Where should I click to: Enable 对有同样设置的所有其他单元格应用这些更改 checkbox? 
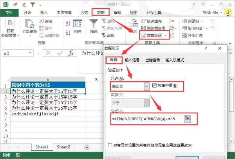pyautogui.click(x=110, y=145)
